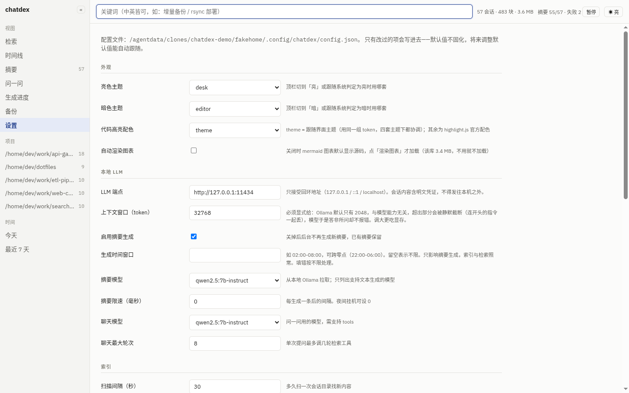Click the 摘要 55/57 · 失败 2 status
Viewport: 629px width, 393px height.
(x=559, y=12)
